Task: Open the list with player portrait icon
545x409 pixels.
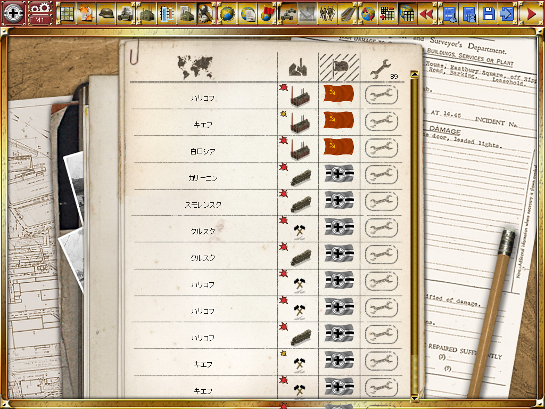Action: pyautogui.click(x=469, y=13)
